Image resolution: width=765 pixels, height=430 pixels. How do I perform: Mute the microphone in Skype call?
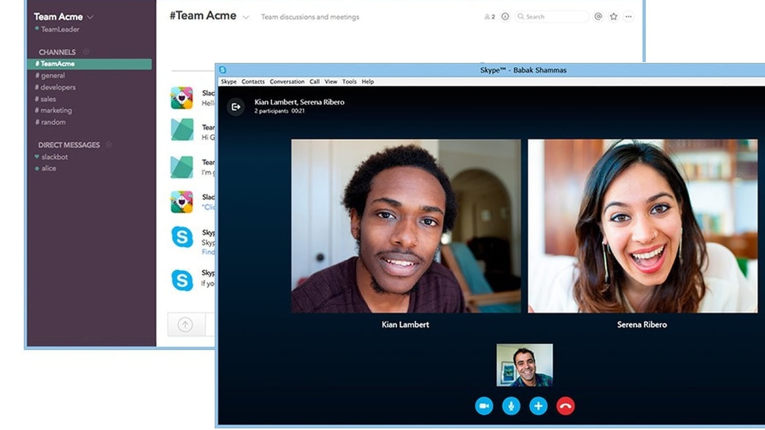coord(511,406)
